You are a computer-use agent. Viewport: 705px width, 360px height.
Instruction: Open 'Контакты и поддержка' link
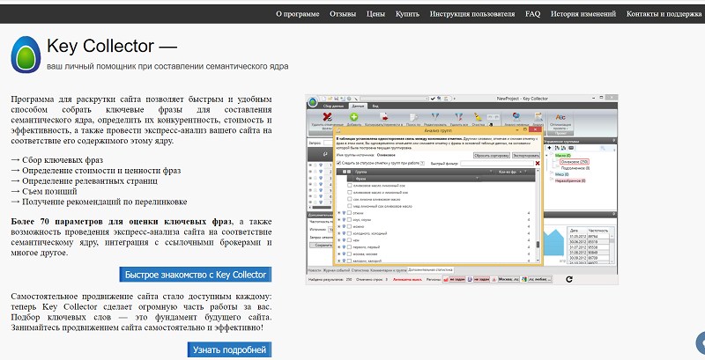coord(664,14)
